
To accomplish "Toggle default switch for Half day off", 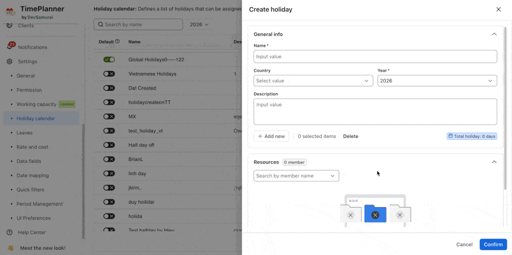I will pyautogui.click(x=109, y=145).
